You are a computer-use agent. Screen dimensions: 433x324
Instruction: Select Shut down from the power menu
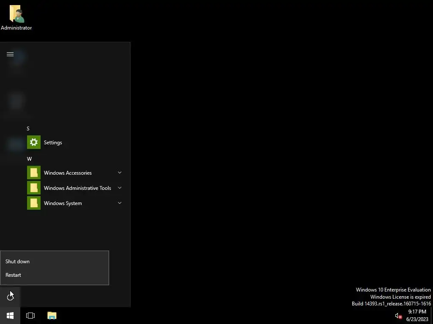(x=55, y=261)
